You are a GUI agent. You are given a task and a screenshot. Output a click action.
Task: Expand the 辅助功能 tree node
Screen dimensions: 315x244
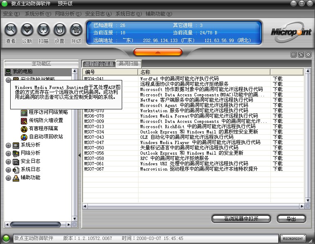coord(8,178)
